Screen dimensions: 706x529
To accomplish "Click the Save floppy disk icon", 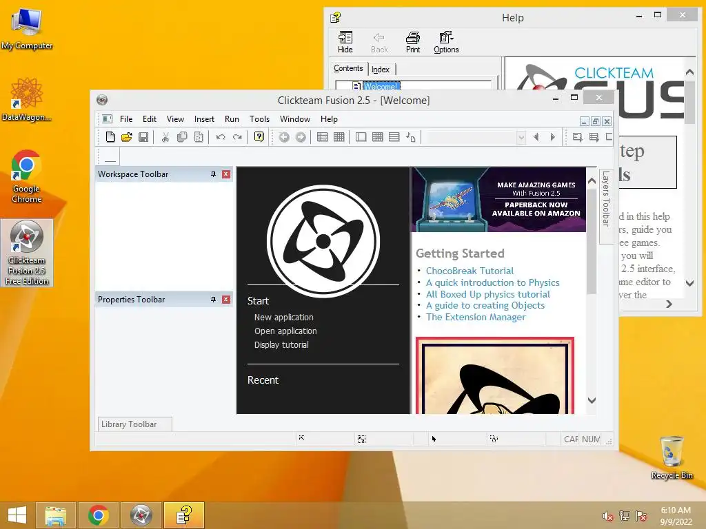I will pos(143,137).
